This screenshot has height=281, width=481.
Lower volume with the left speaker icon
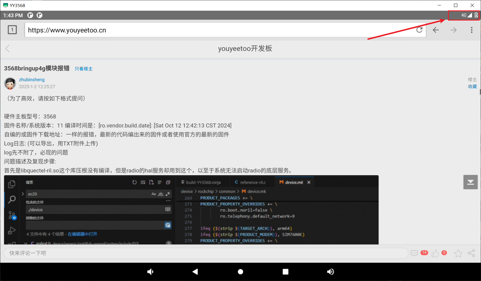coord(150,272)
